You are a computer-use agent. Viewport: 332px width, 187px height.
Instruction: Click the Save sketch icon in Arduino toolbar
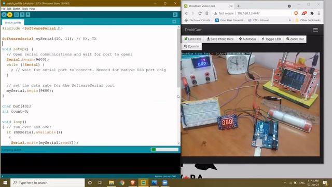pos(27,15)
